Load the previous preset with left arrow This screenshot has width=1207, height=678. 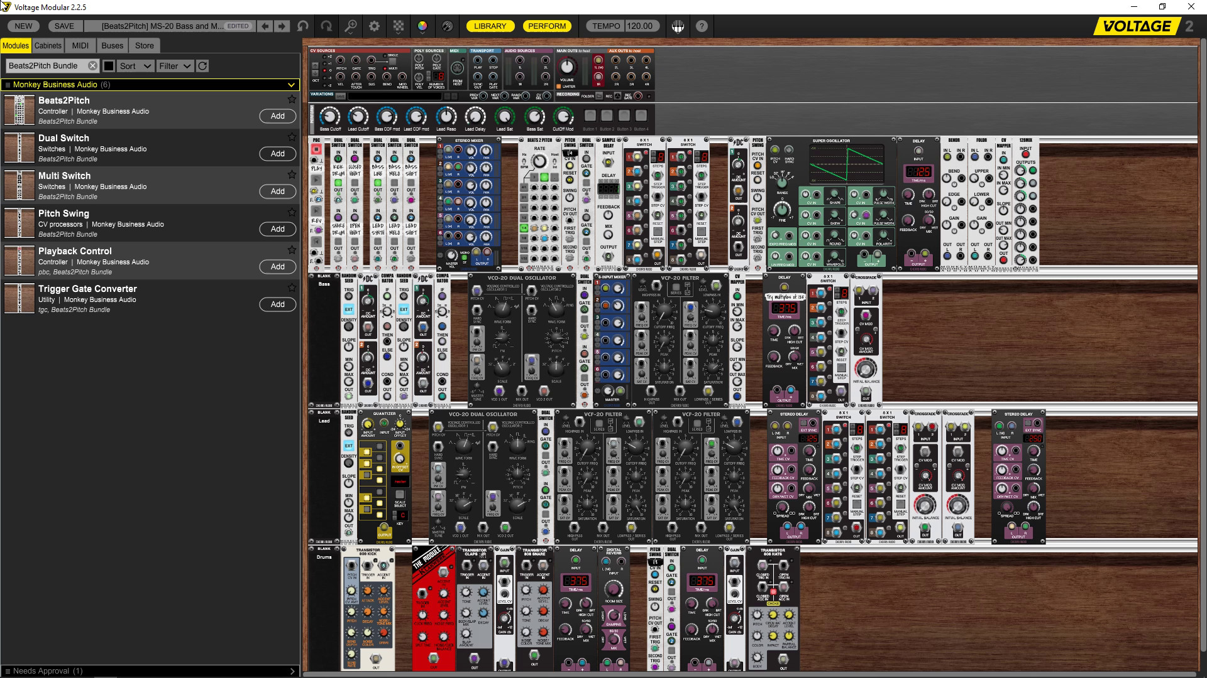pos(265,26)
